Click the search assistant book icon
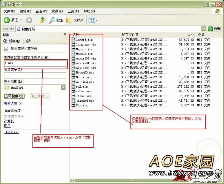 coord(28,41)
